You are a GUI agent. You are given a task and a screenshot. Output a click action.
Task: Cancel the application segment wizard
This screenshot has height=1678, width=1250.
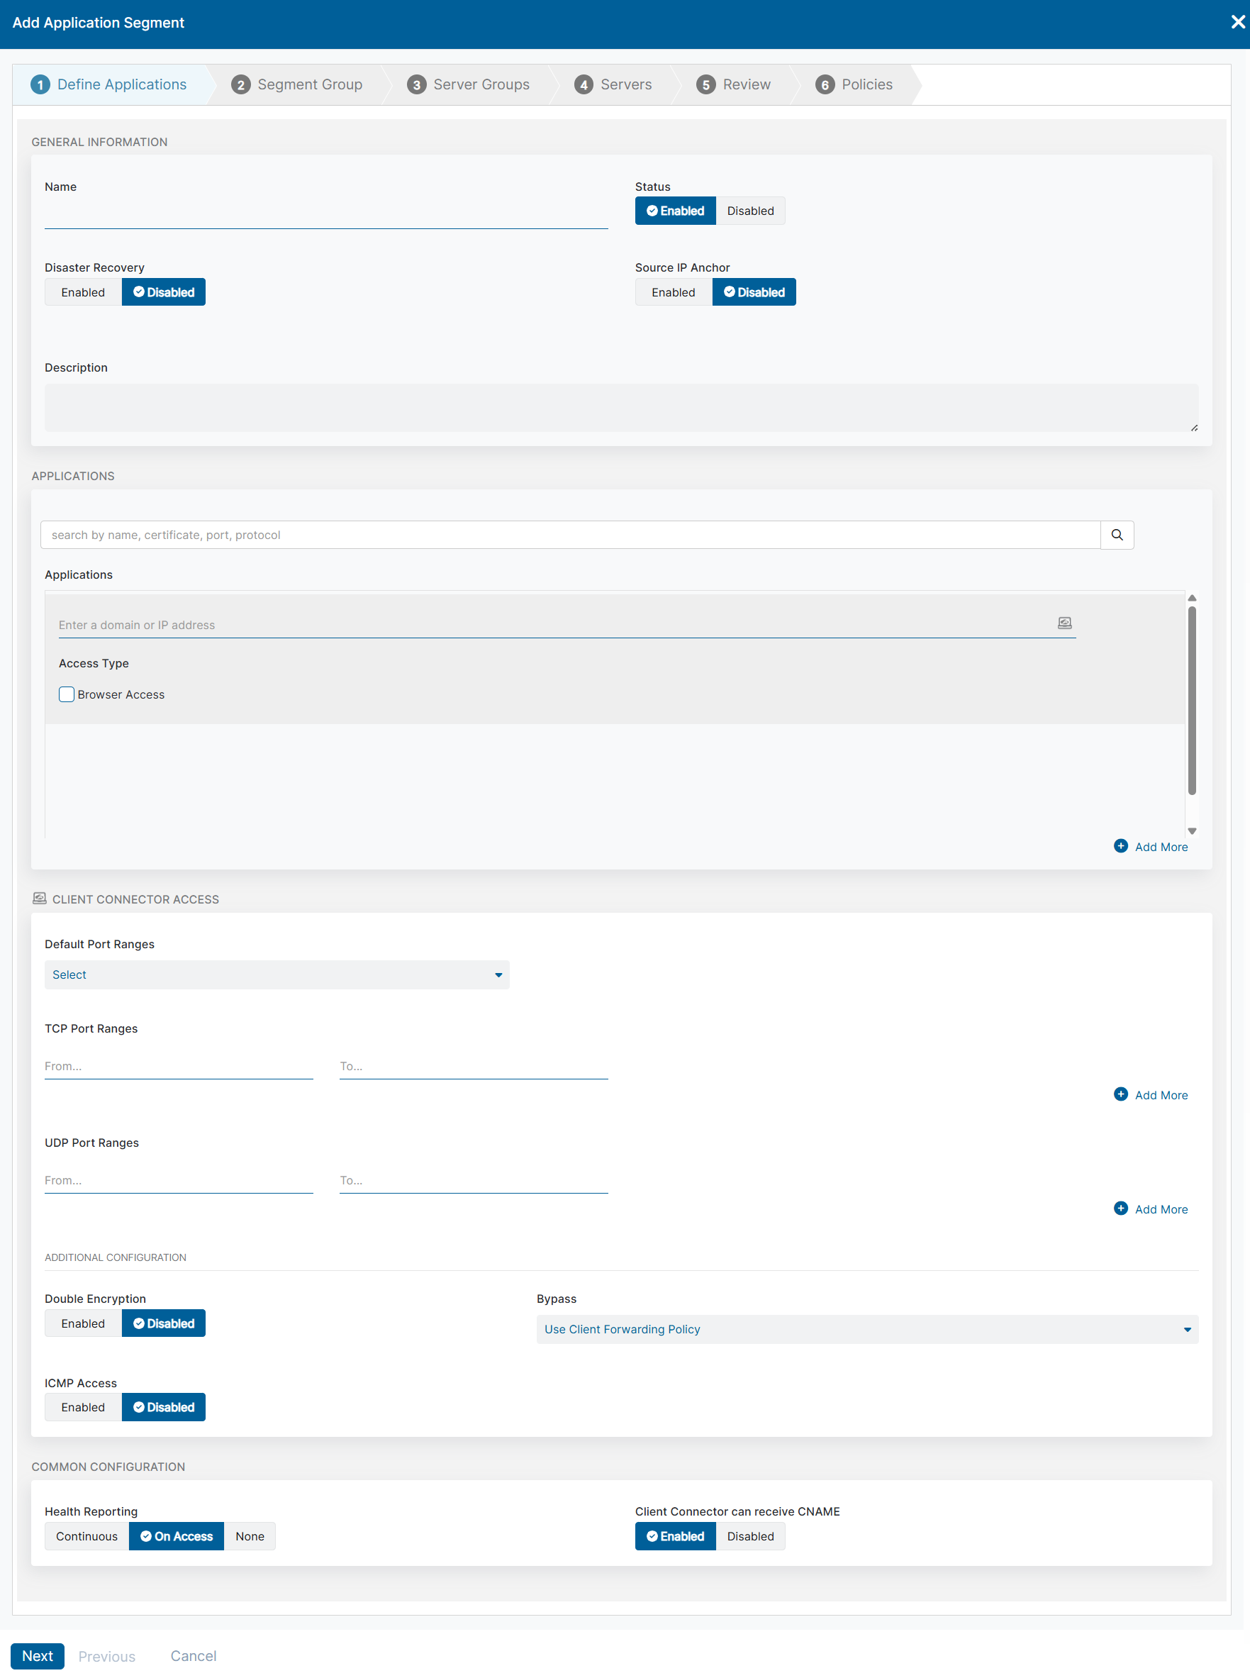193,1655
